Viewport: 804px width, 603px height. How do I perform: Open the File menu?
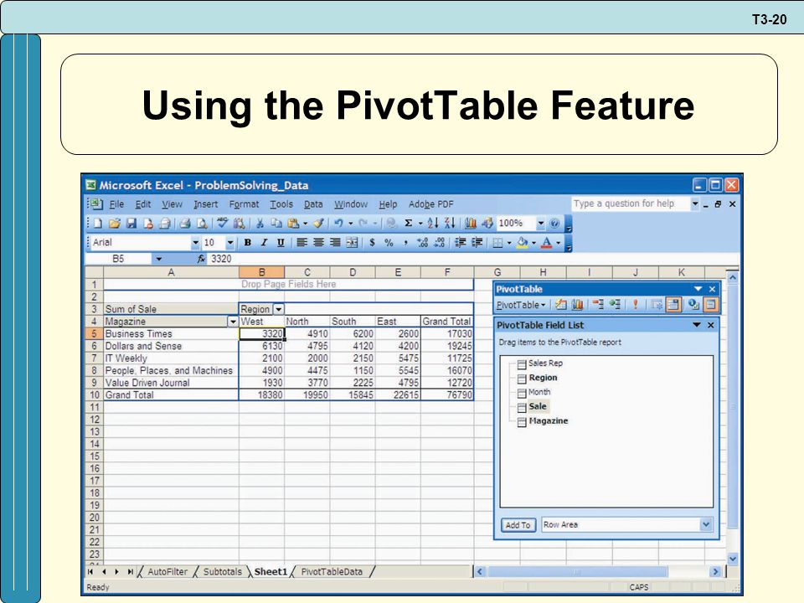coord(116,204)
